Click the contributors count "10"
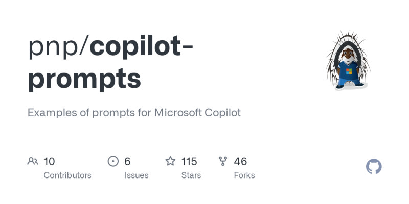 [49, 162]
